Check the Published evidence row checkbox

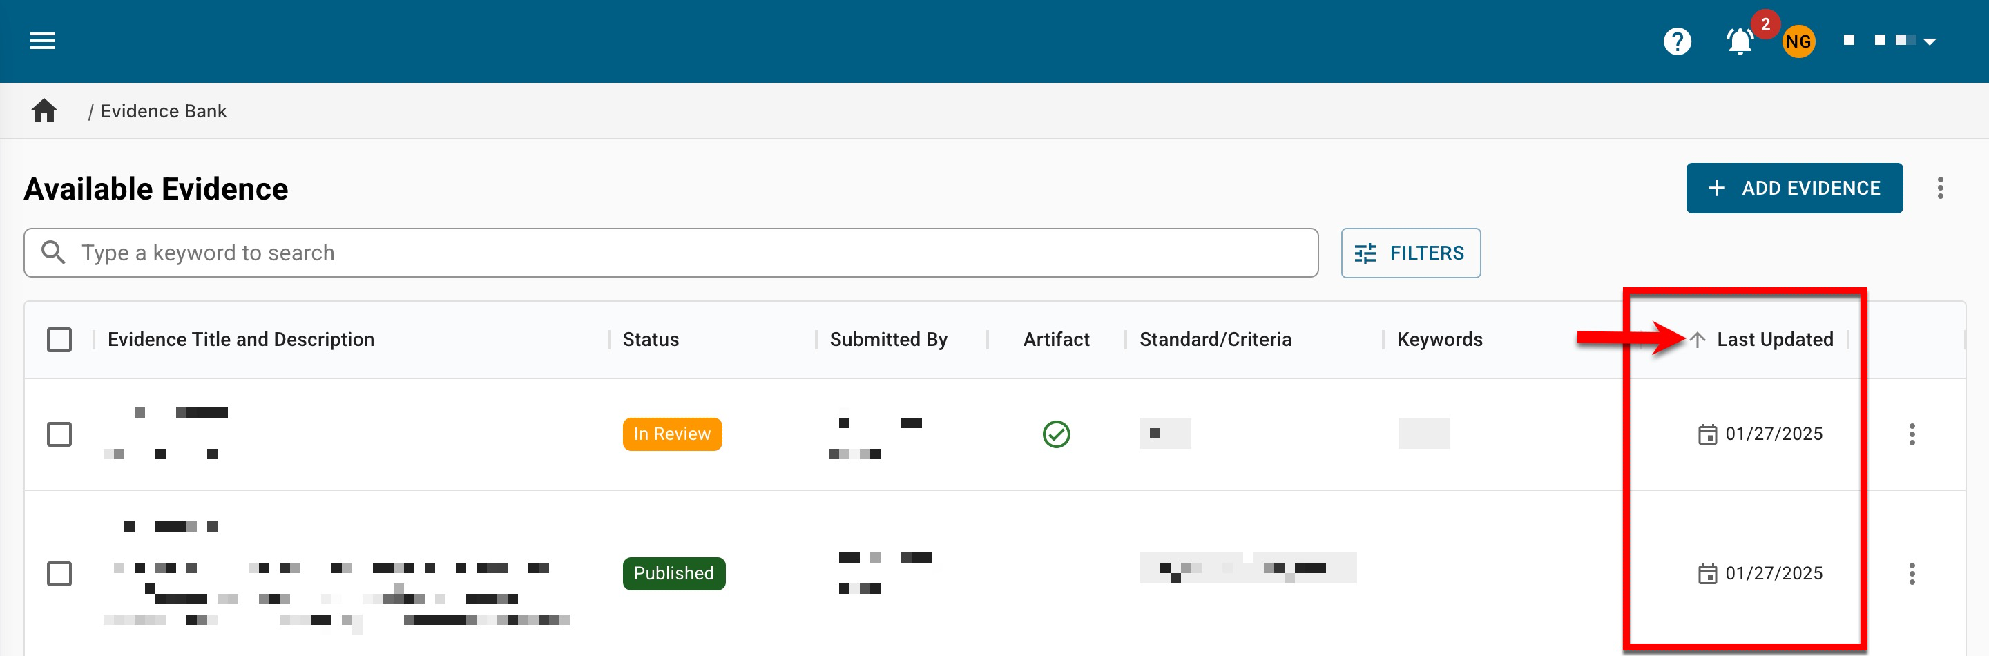[59, 573]
